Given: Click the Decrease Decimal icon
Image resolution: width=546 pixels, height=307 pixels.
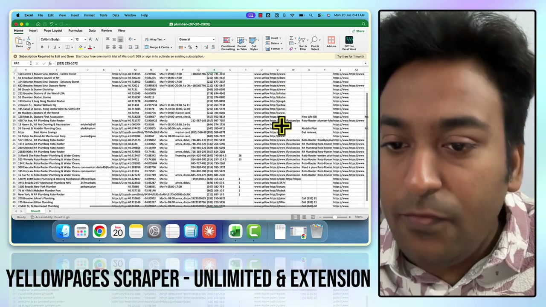Looking at the screenshot, I should click(212, 47).
